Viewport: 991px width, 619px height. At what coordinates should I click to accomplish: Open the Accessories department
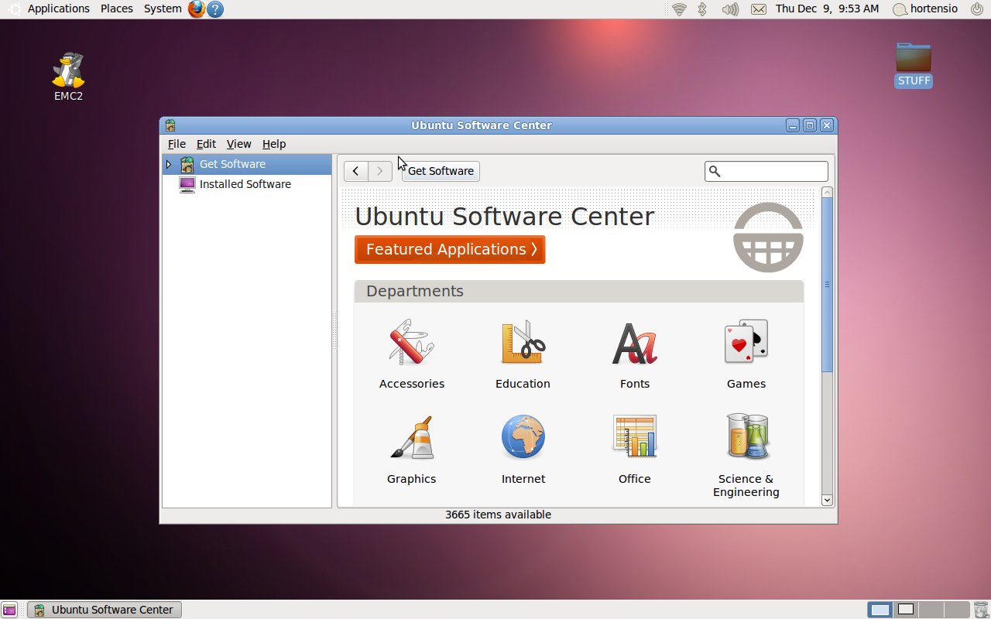pyautogui.click(x=411, y=354)
